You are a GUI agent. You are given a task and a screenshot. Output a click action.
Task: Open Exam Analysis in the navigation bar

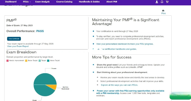click(42, 2)
